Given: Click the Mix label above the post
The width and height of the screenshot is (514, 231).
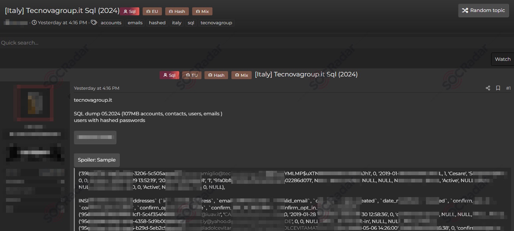Looking at the screenshot, I should coord(241,75).
